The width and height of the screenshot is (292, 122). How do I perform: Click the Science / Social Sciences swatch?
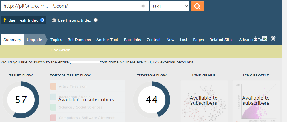pos(53,107)
